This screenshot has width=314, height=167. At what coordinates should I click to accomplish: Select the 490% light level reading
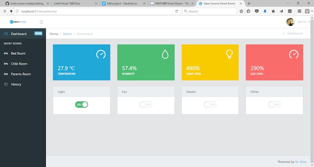click(x=193, y=68)
